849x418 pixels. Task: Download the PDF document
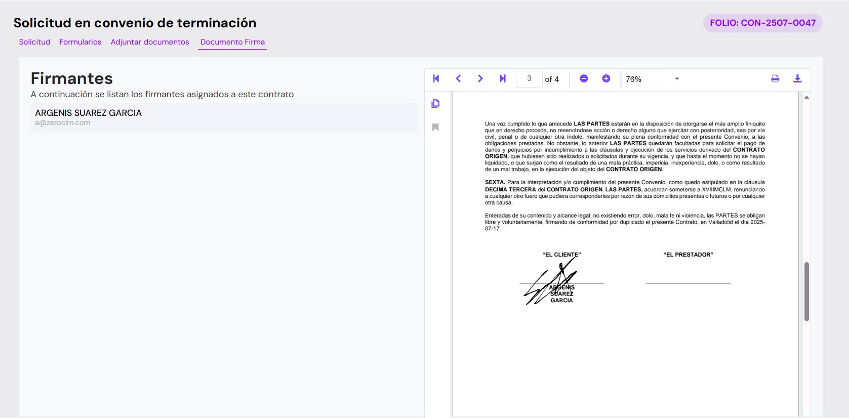(x=797, y=78)
